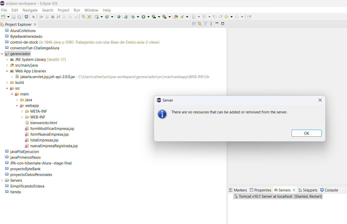Expand the src/main/java node
347x224 pixels.
pos(7,65)
